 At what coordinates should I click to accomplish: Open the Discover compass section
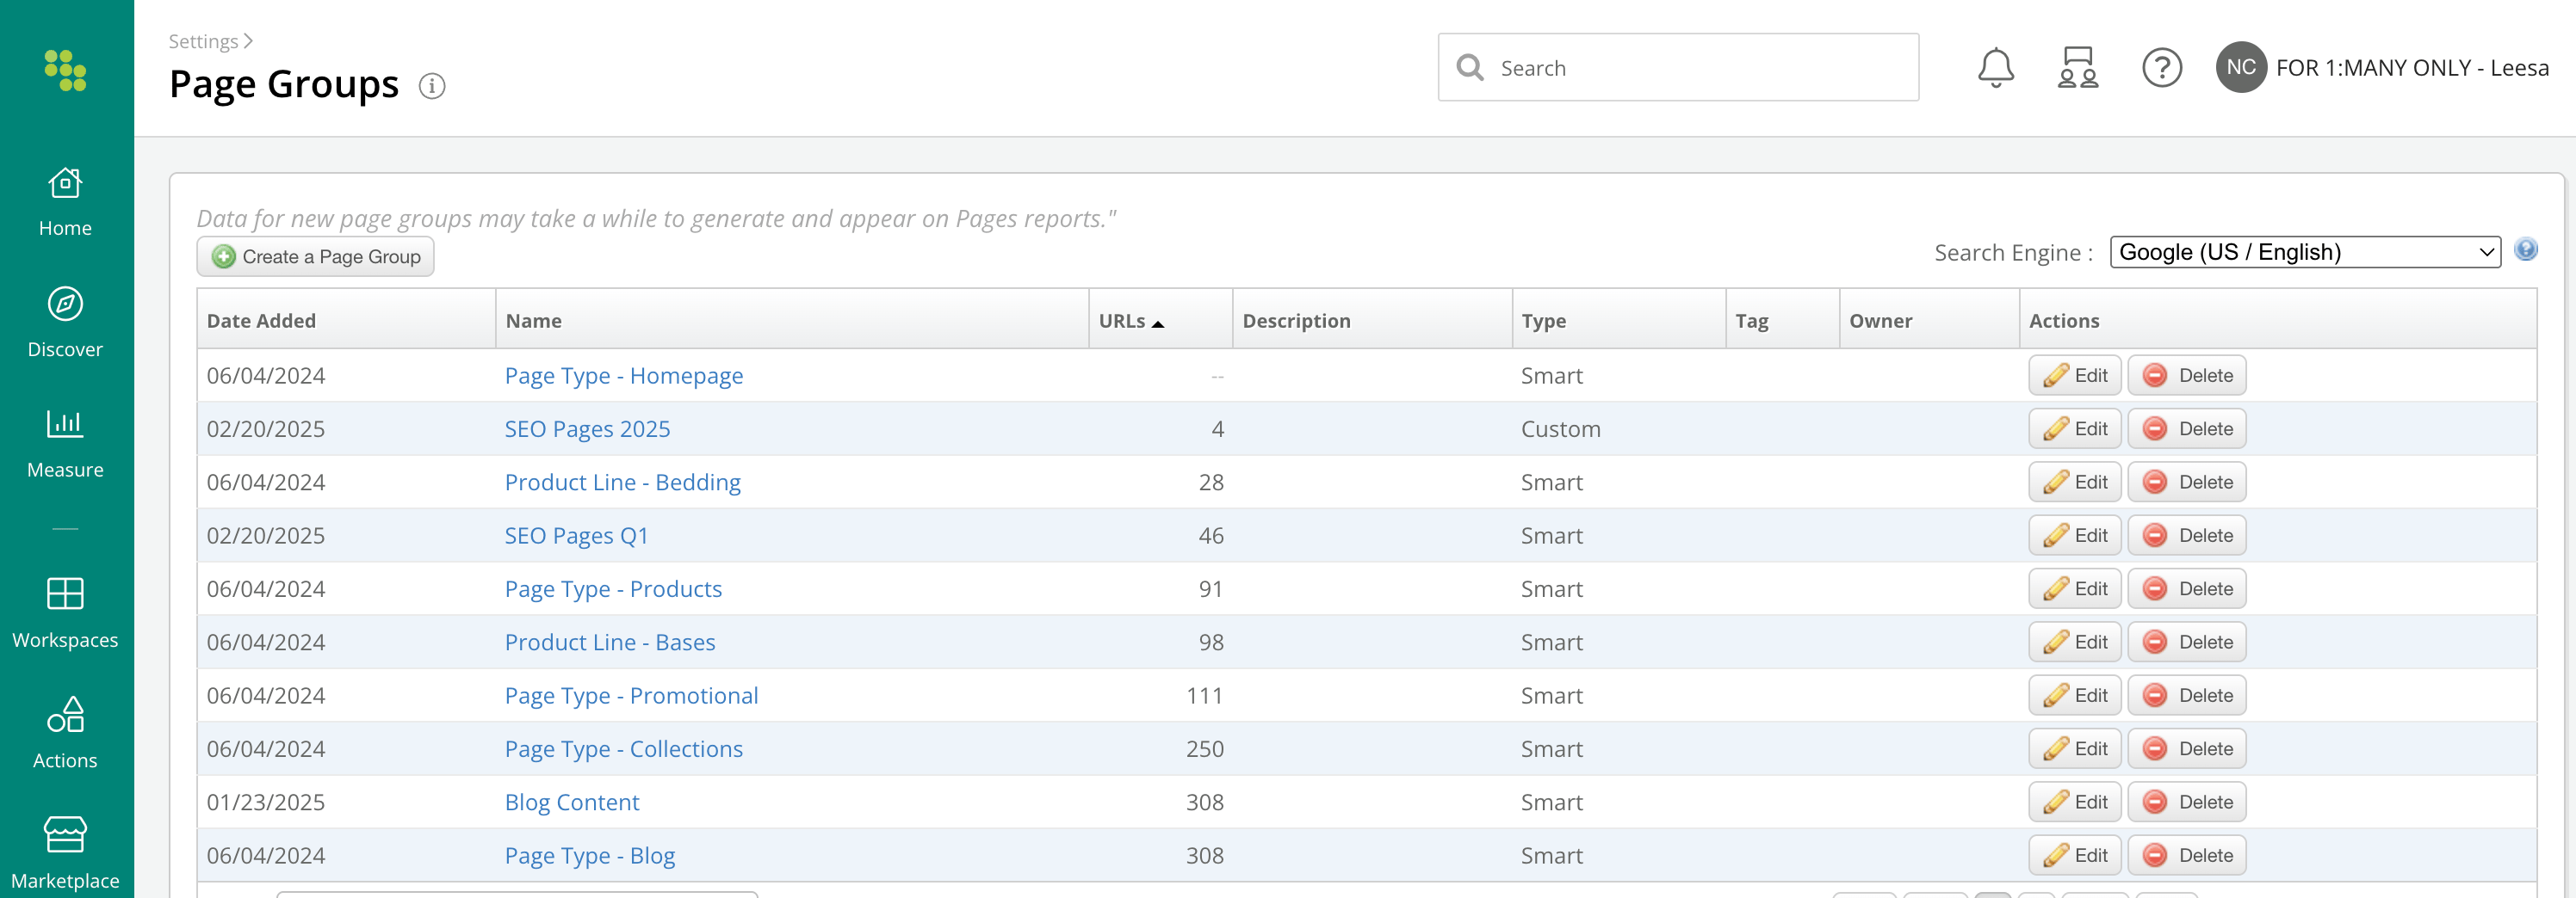pos(65,323)
